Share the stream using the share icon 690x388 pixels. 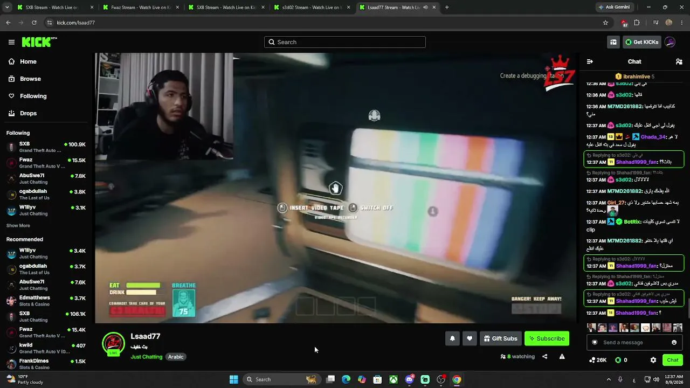pos(544,356)
